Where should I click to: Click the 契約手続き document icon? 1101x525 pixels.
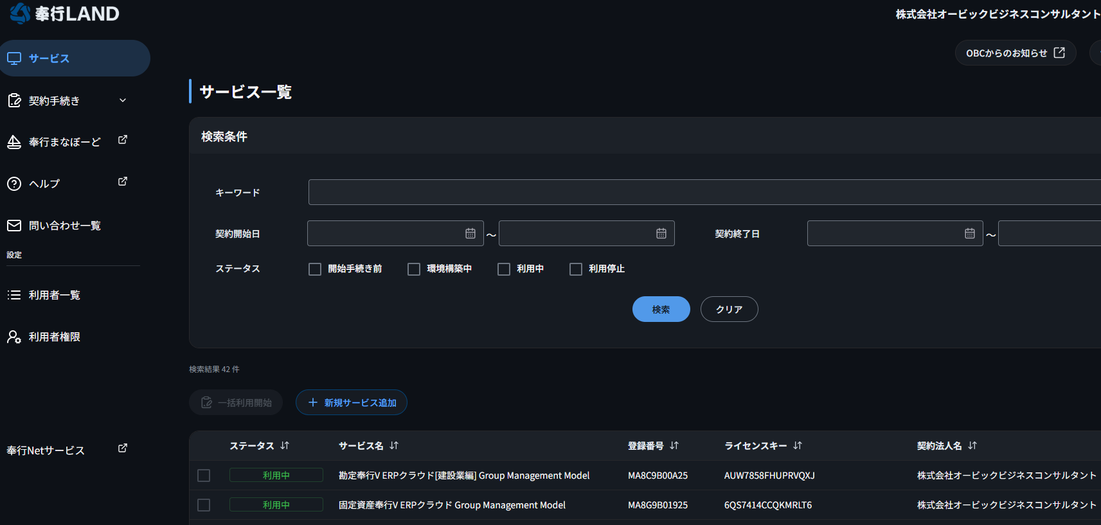point(14,100)
